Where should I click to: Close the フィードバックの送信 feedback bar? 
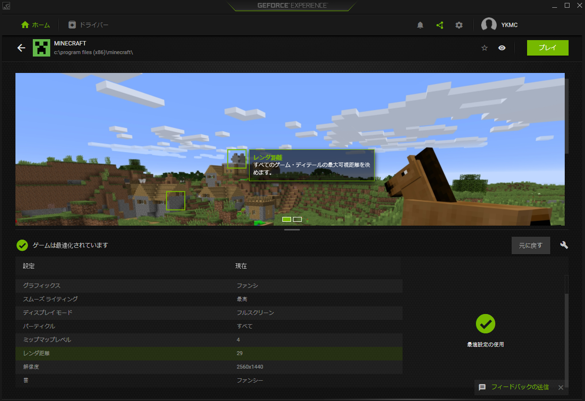[x=561, y=387]
